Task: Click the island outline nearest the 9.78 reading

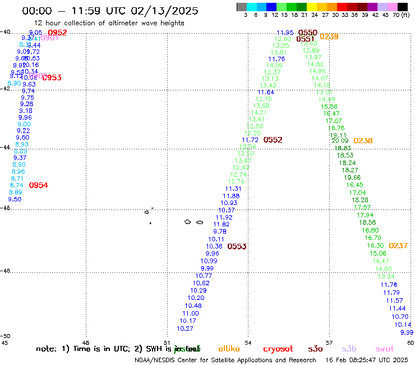Action: click(200, 222)
